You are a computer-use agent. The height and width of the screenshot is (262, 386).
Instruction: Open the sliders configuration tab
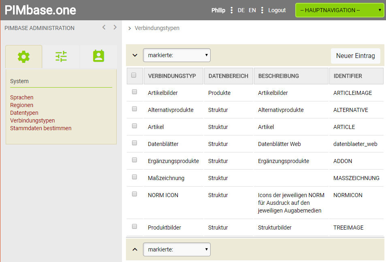tap(61, 57)
